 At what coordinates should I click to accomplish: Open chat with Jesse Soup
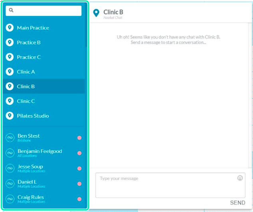pyautogui.click(x=44, y=168)
